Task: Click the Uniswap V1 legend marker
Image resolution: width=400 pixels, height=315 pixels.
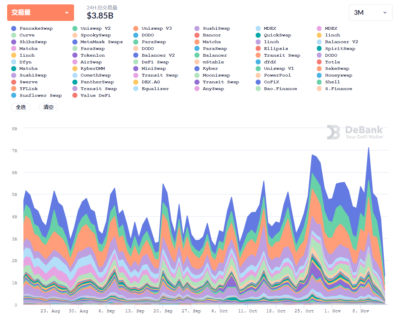Action: [258, 68]
